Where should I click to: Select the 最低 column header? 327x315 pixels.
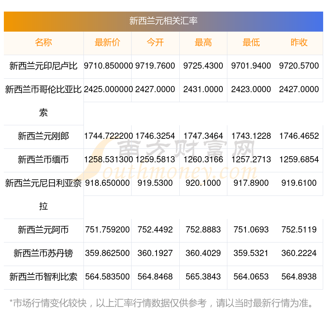pyautogui.click(x=251, y=42)
